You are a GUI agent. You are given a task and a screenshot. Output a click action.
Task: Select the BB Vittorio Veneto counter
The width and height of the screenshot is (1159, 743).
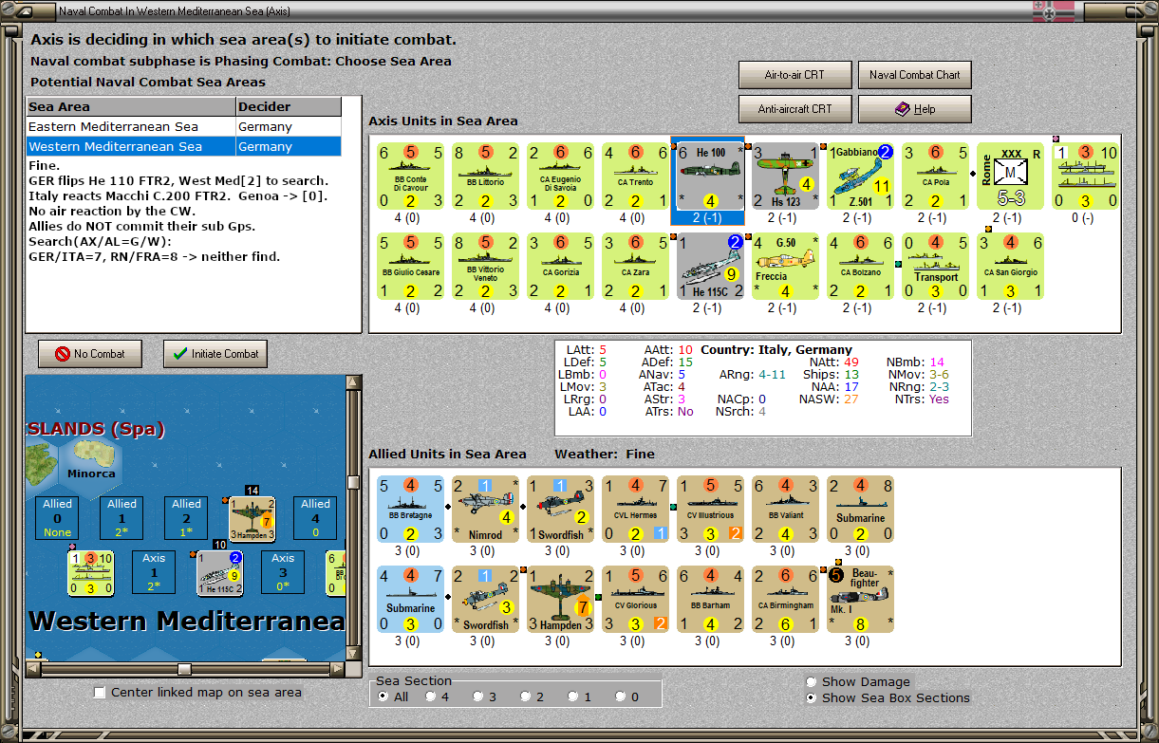pyautogui.click(x=485, y=267)
